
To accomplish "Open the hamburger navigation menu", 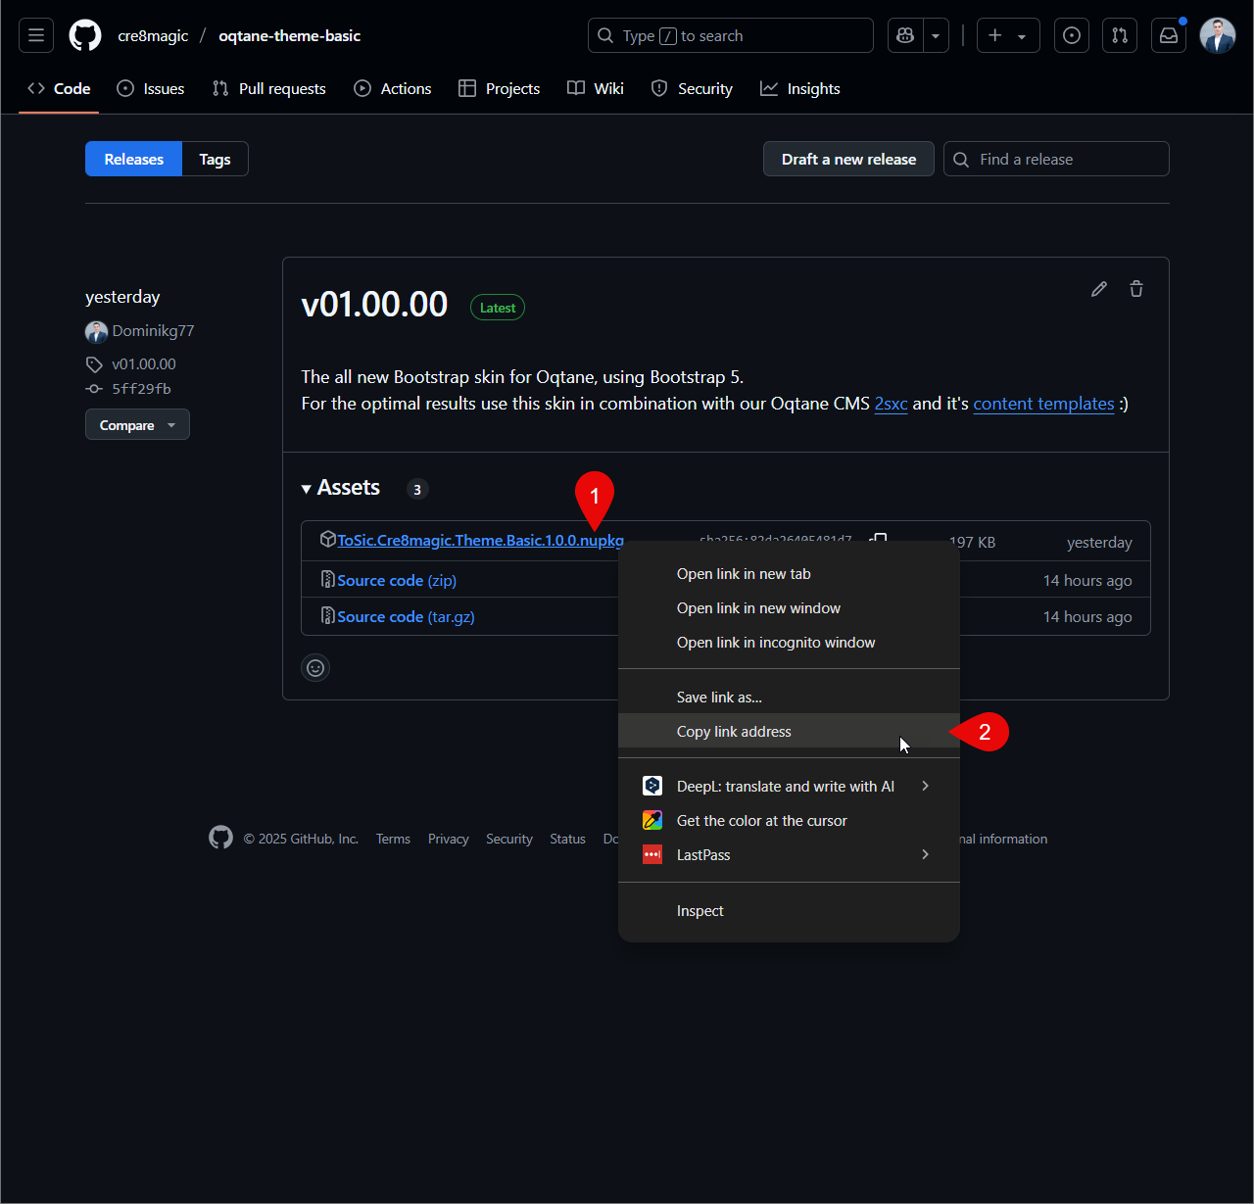I will click(36, 35).
